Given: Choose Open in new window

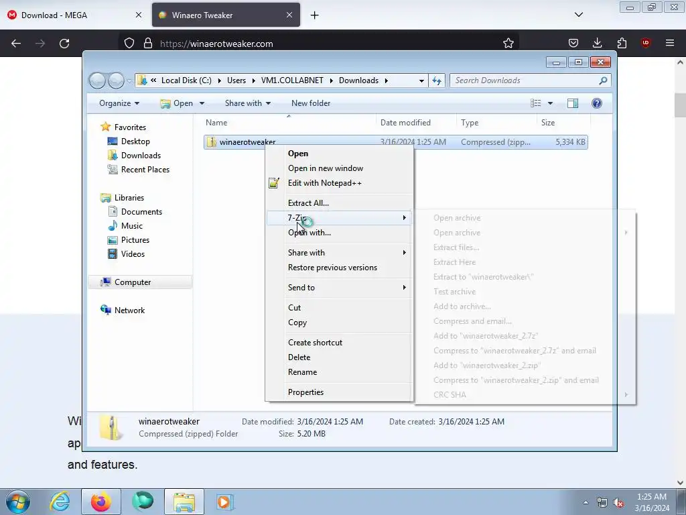Looking at the screenshot, I should (x=339, y=168).
